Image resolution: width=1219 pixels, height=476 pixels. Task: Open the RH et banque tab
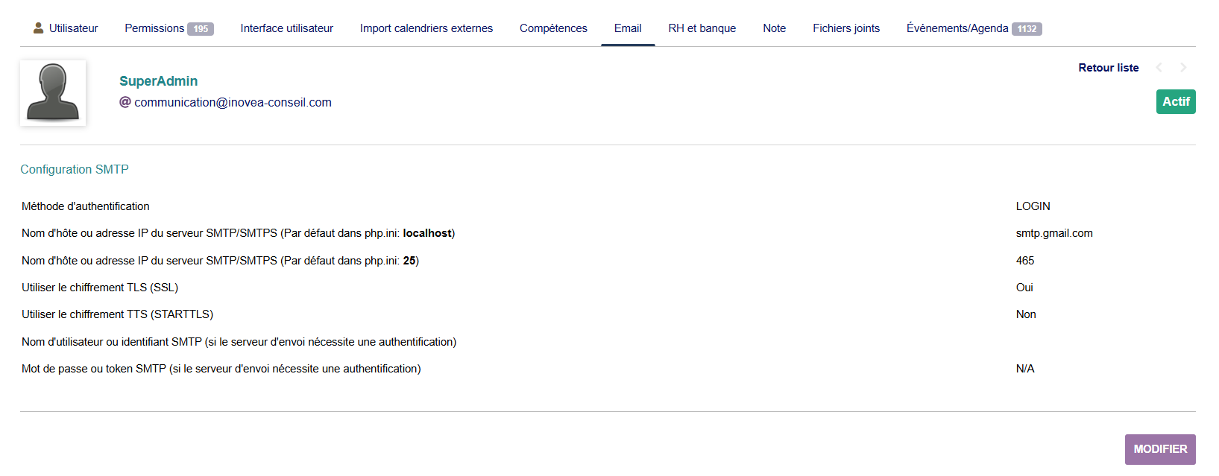pyautogui.click(x=702, y=28)
